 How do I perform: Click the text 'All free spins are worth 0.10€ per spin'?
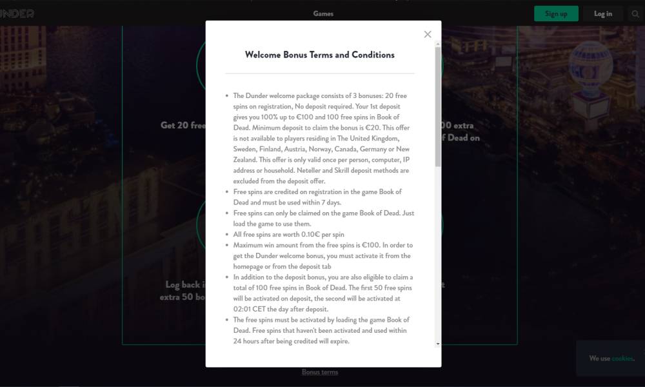click(289, 234)
